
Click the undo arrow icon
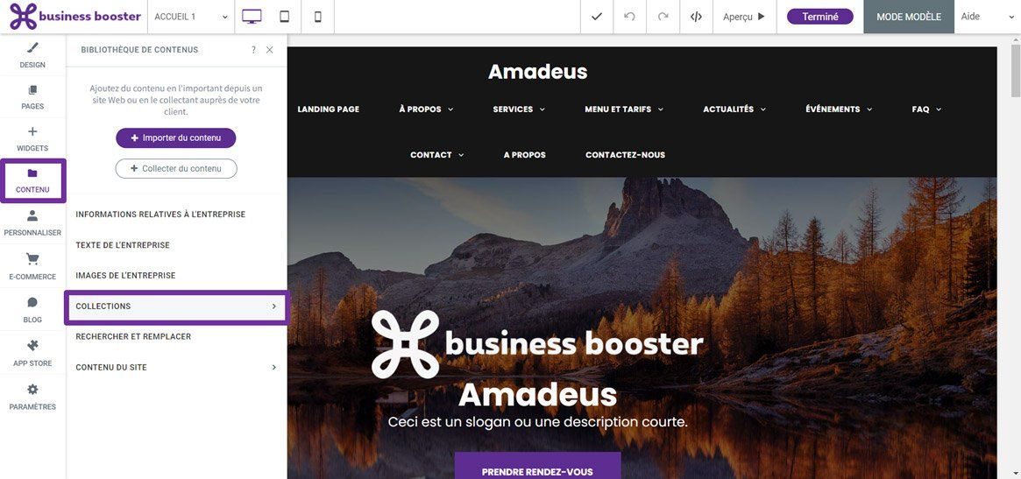tap(629, 17)
